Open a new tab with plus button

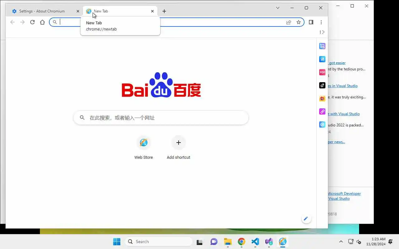click(164, 11)
